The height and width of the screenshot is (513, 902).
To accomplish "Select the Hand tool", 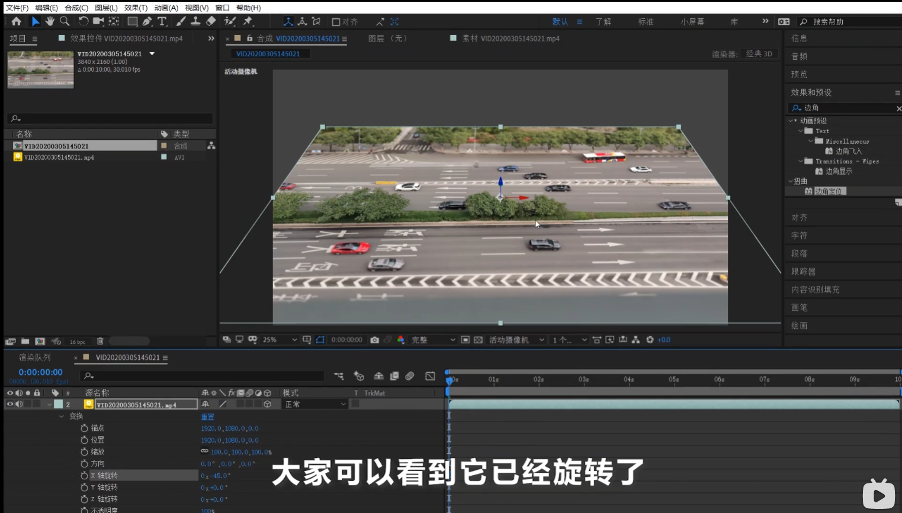I will point(50,21).
